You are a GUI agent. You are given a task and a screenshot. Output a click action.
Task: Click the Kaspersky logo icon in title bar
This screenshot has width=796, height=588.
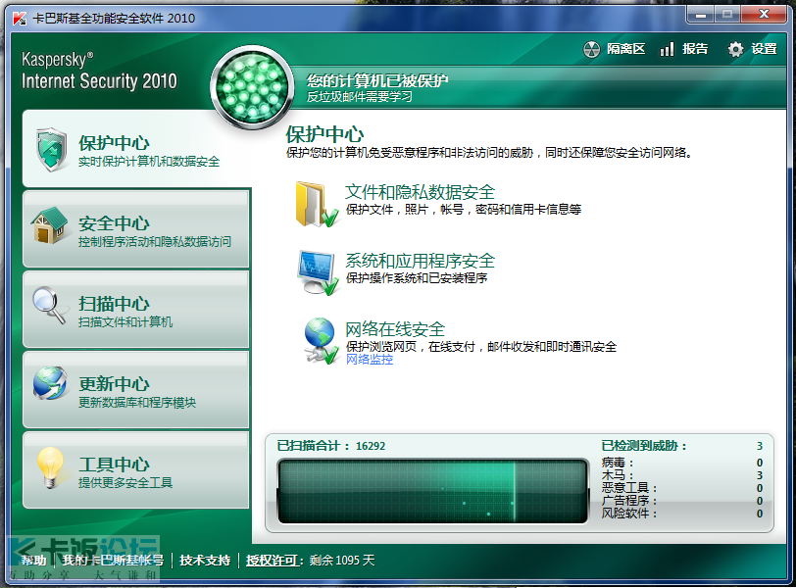coord(20,19)
